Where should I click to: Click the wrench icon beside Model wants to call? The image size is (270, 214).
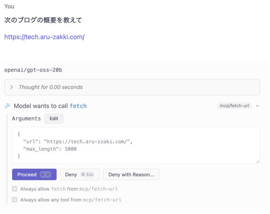pos(7,106)
